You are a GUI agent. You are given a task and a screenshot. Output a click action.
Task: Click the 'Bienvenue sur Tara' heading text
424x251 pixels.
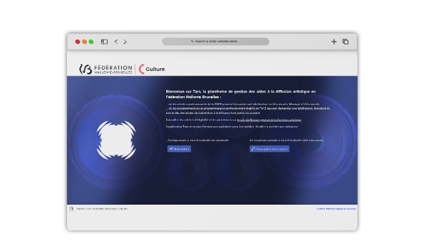coord(241,94)
